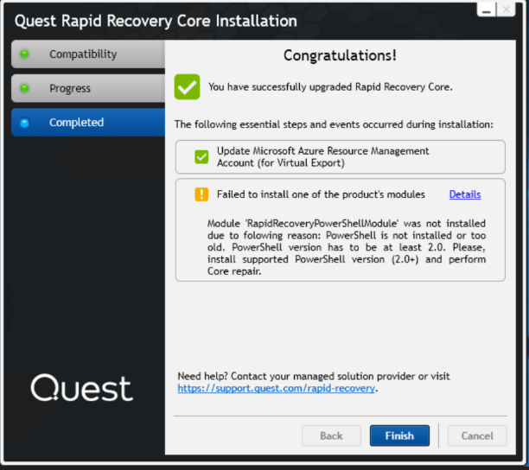Click the Congratulations! heading

[340, 55]
